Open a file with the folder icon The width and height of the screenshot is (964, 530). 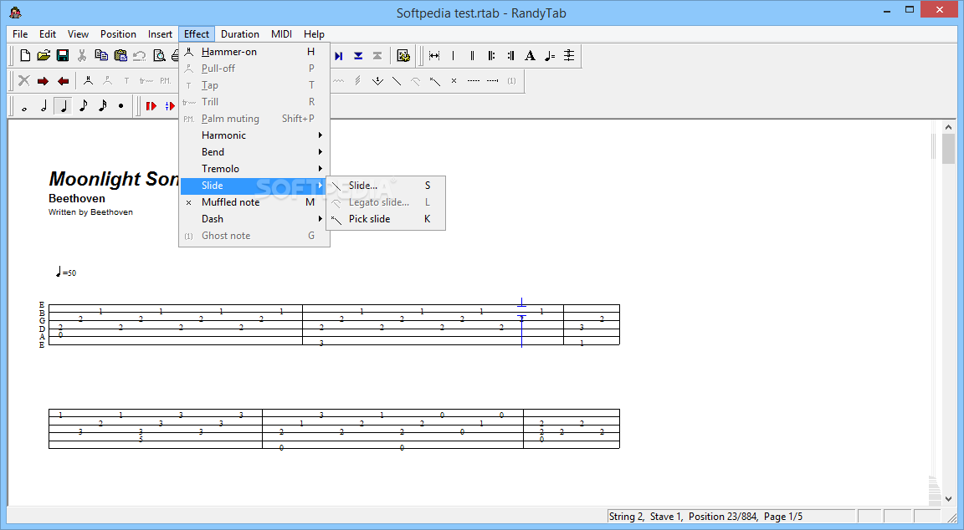pos(44,56)
